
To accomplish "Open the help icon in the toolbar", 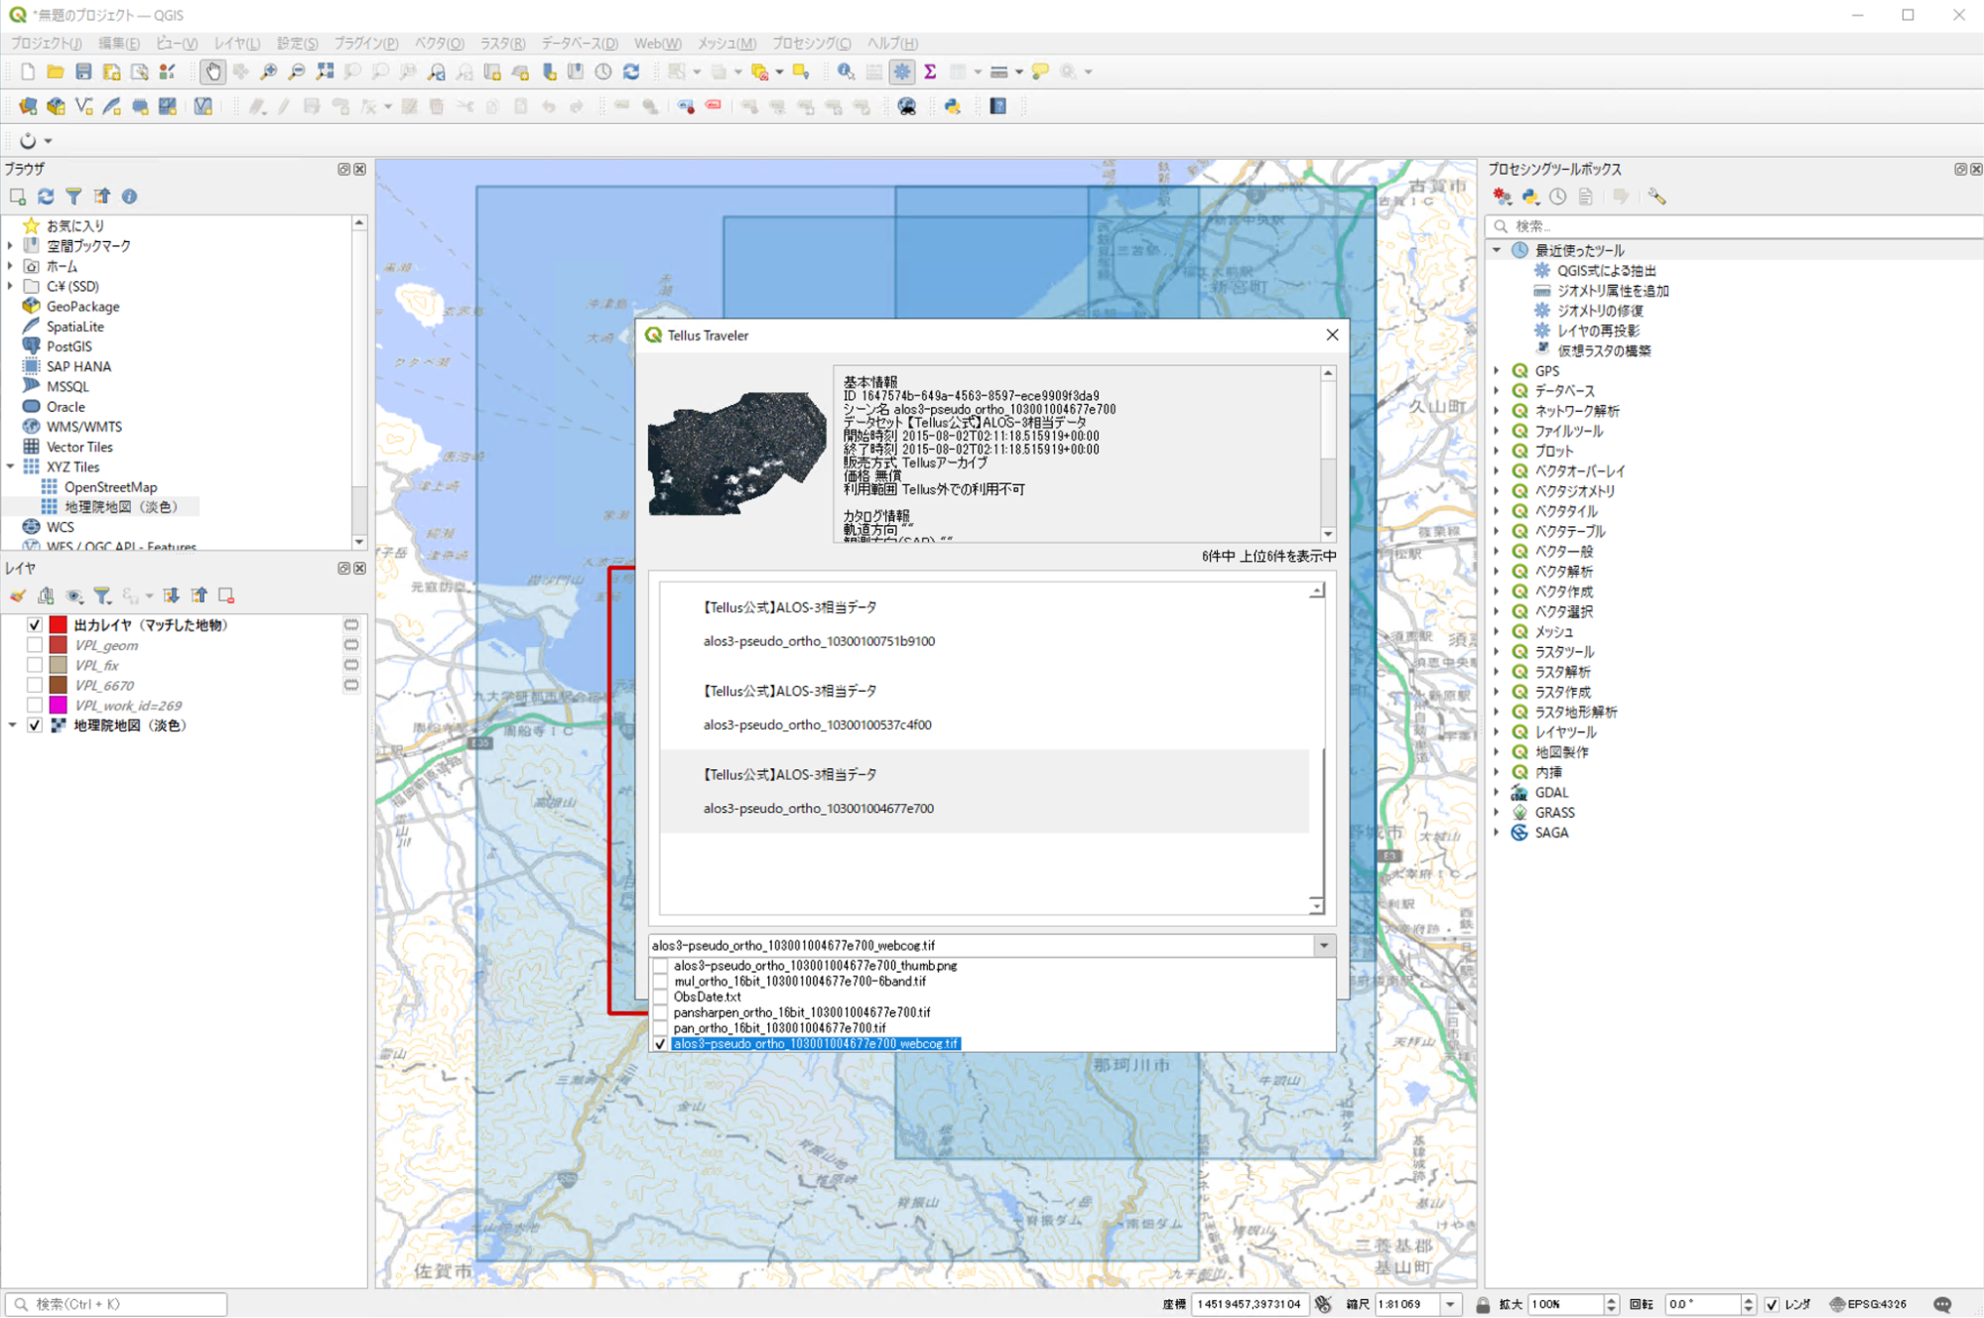I will click(x=998, y=106).
